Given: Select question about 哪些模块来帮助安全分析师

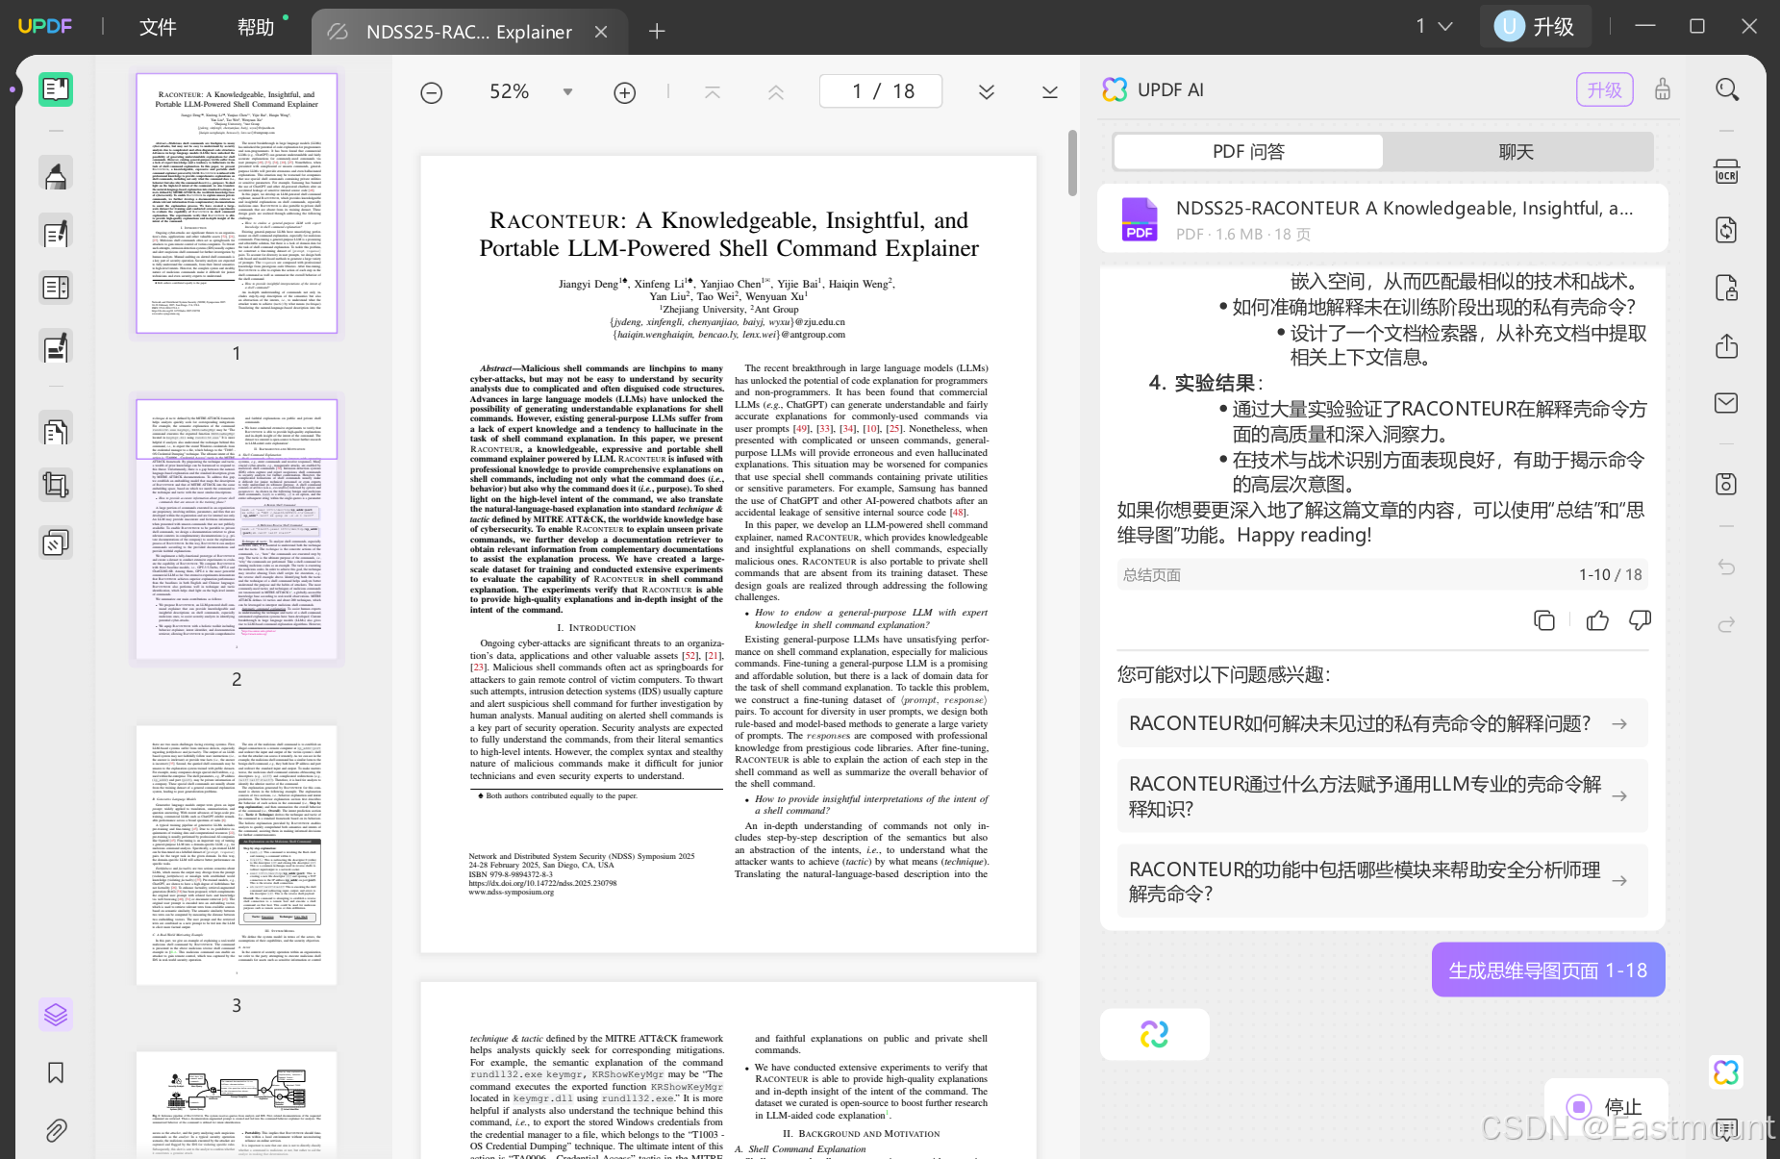Looking at the screenshot, I should click(x=1382, y=881).
